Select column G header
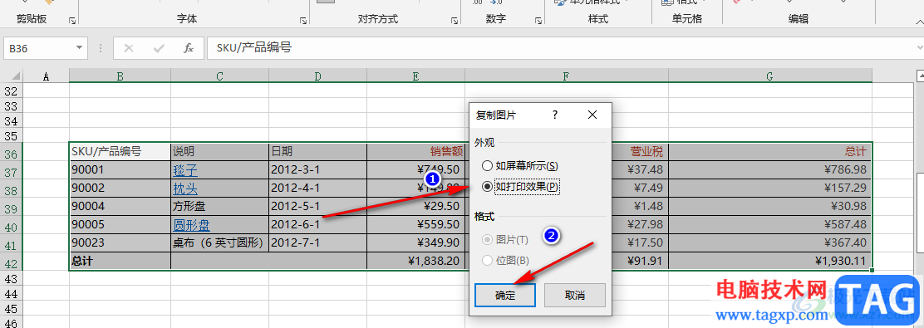The image size is (924, 328). tap(769, 76)
